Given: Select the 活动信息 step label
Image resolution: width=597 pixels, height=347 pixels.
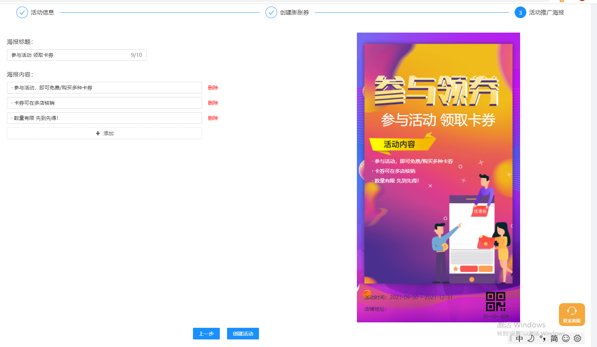Looking at the screenshot, I should tap(43, 12).
